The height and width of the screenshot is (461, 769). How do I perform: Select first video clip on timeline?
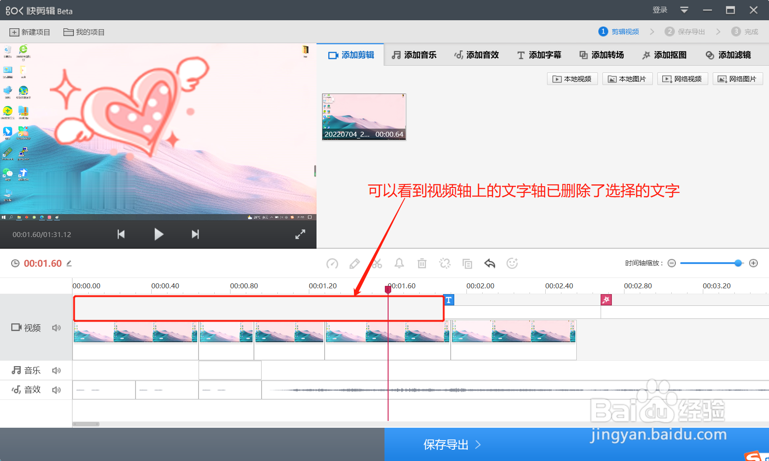click(x=136, y=340)
